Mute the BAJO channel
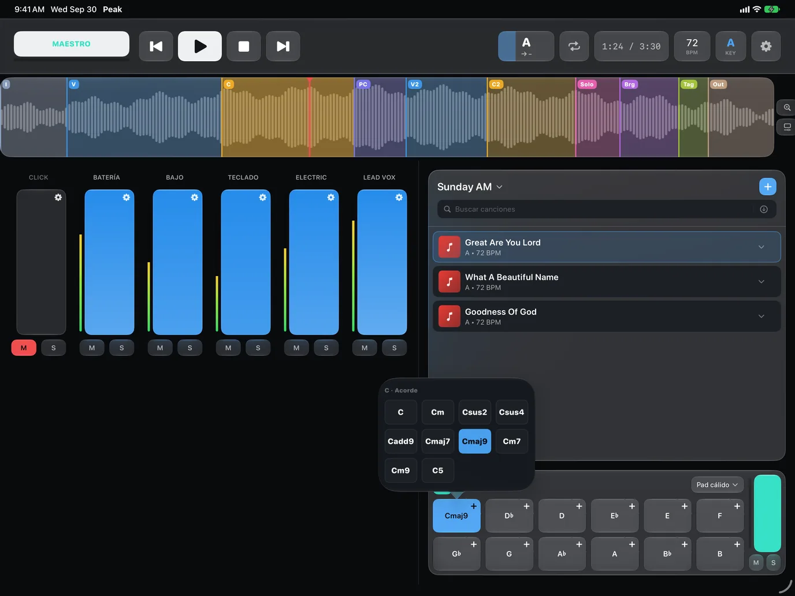This screenshot has height=596, width=795. pos(160,348)
